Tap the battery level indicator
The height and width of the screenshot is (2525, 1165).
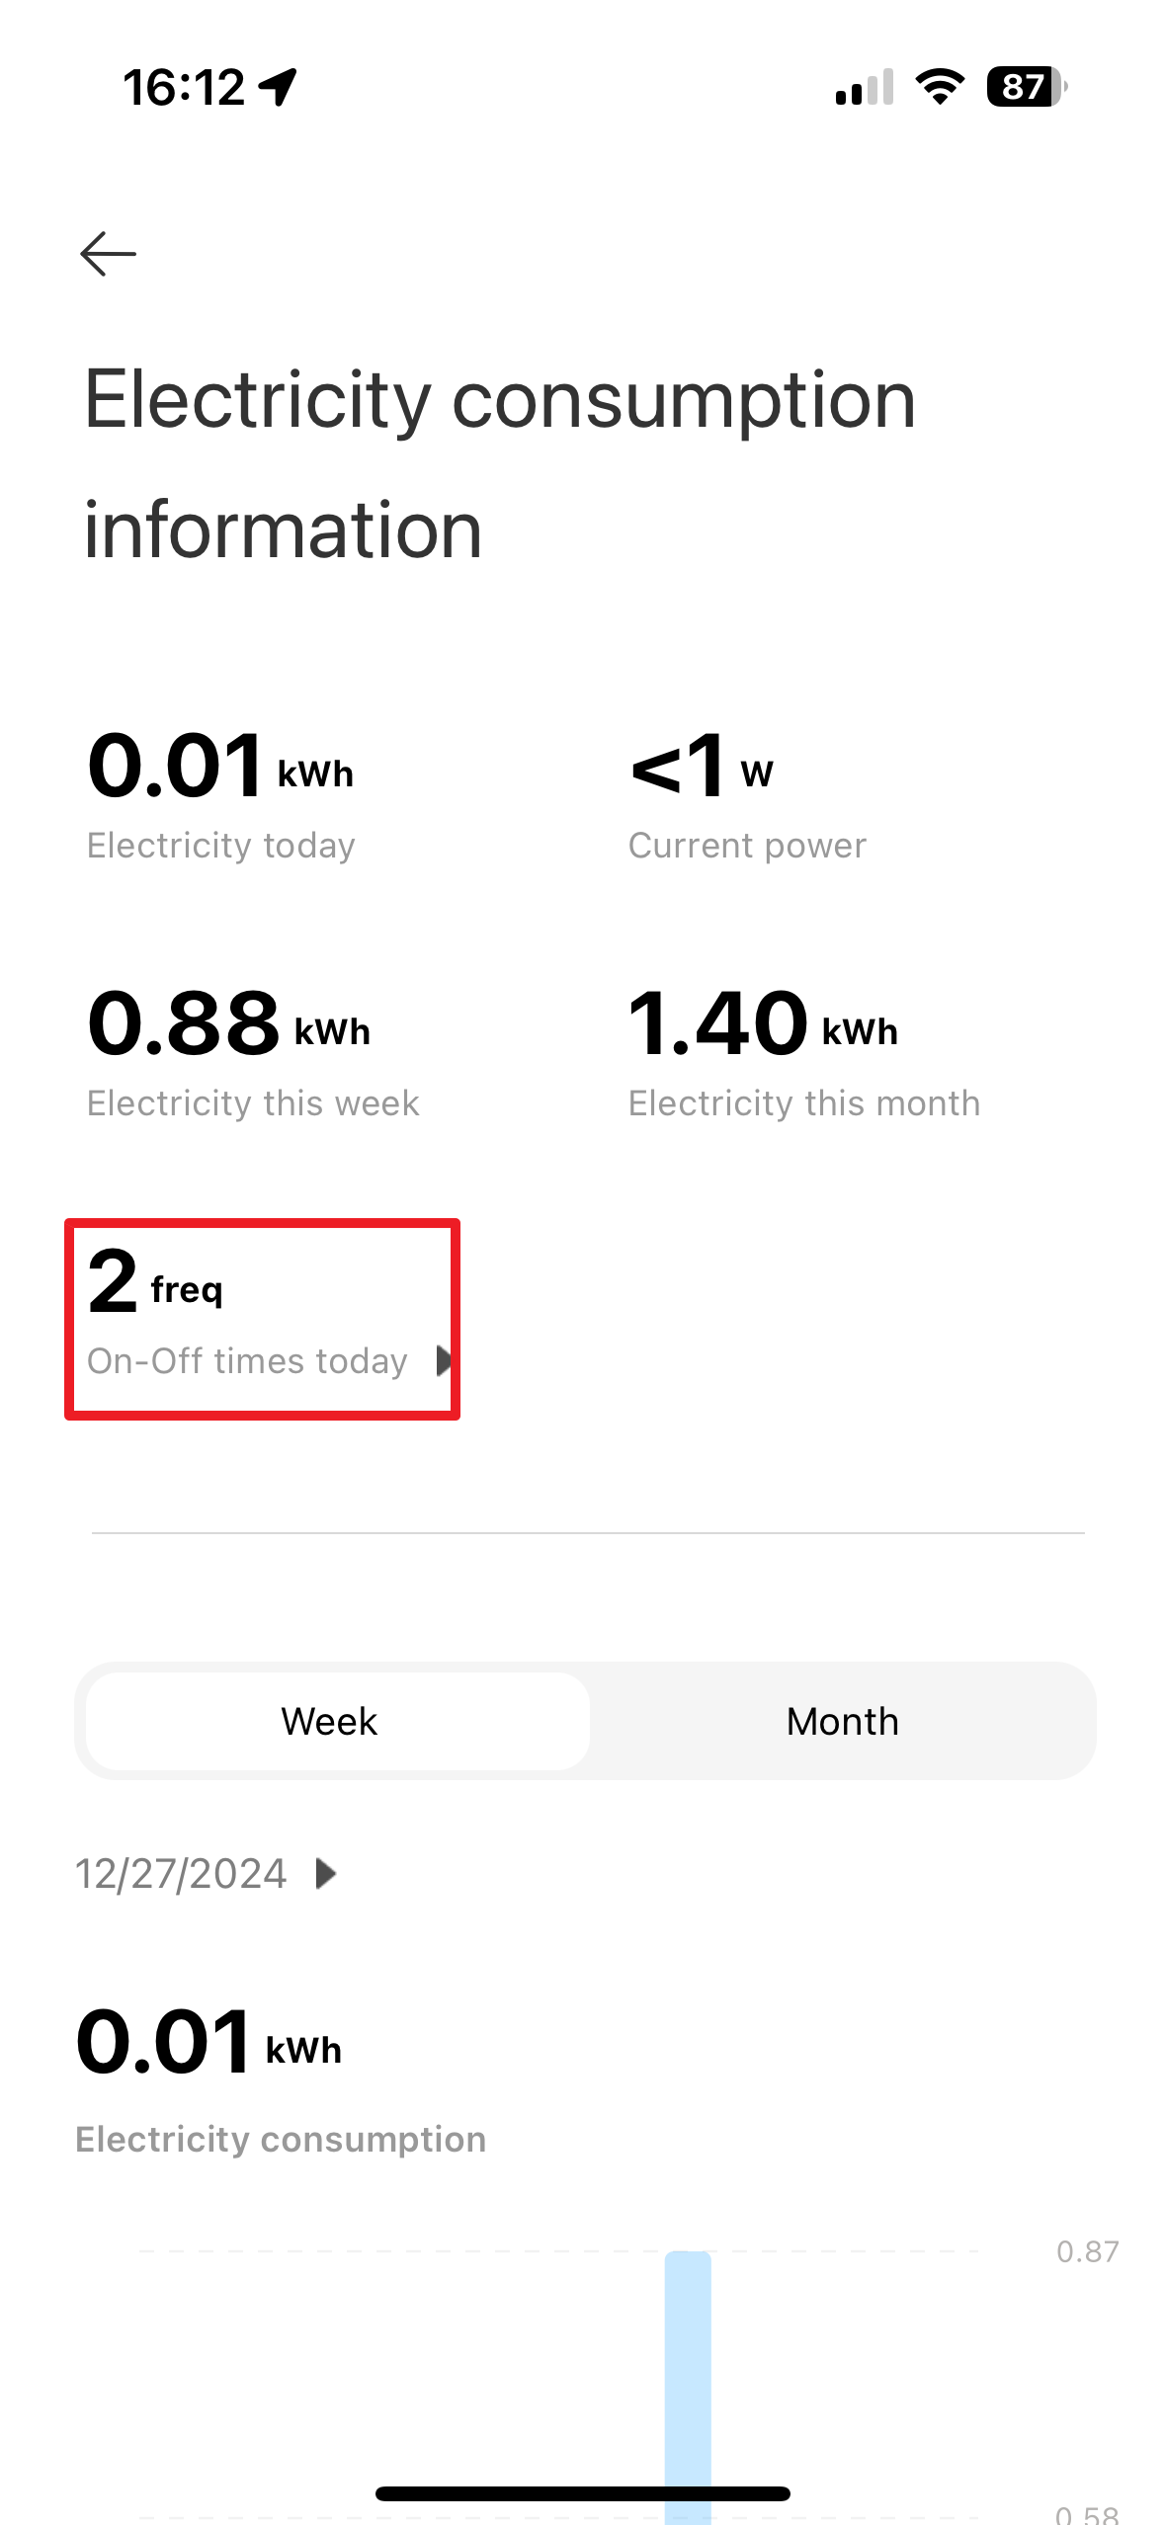click(x=1026, y=87)
